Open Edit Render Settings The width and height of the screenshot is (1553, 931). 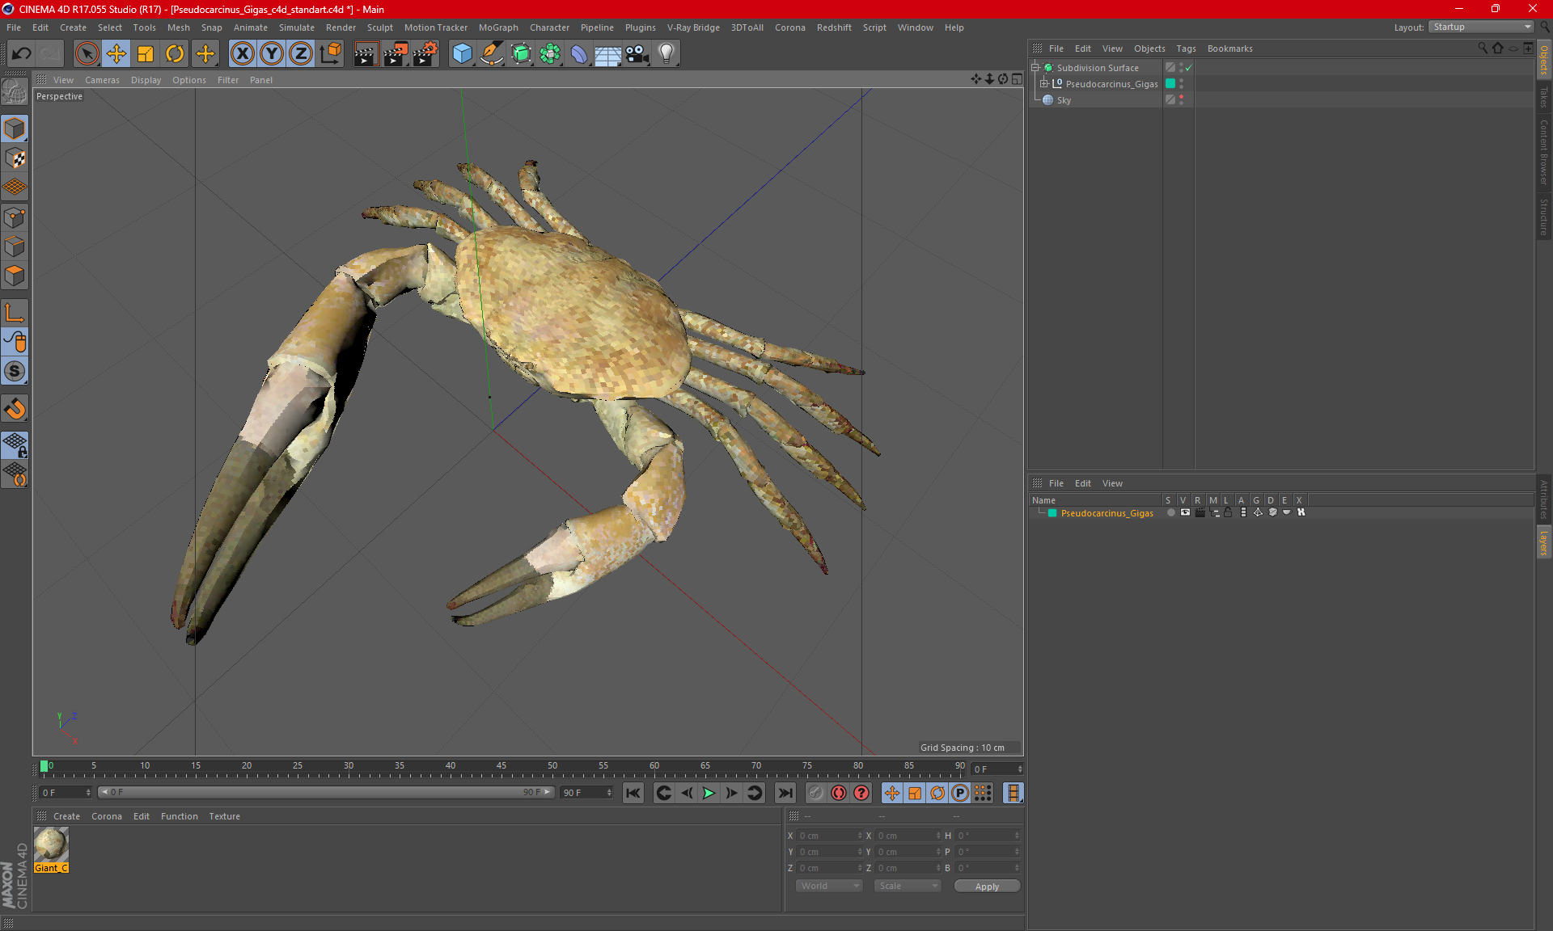pyautogui.click(x=425, y=53)
